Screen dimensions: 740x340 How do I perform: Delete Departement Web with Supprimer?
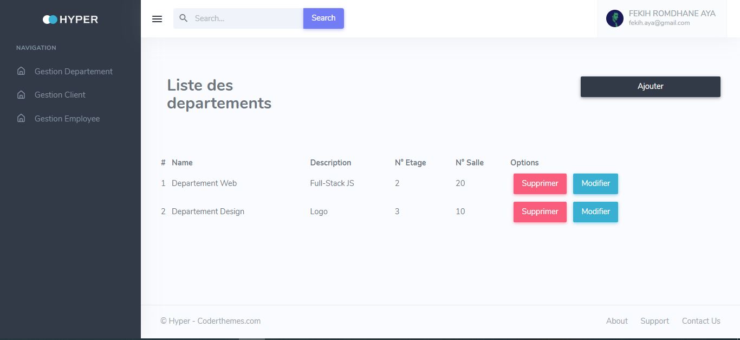[540, 184]
